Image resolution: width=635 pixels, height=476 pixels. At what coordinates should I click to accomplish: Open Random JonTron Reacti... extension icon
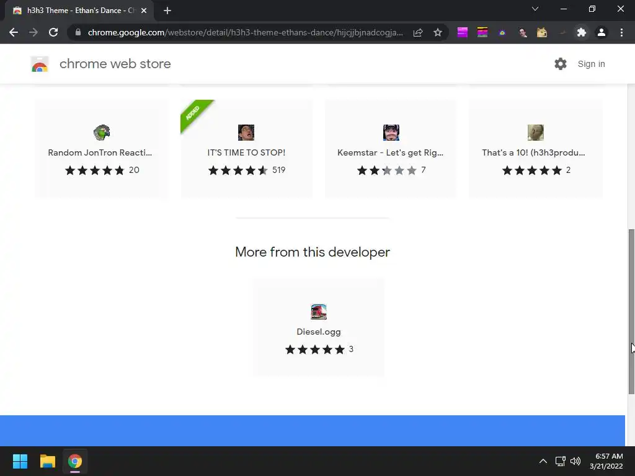(x=102, y=133)
